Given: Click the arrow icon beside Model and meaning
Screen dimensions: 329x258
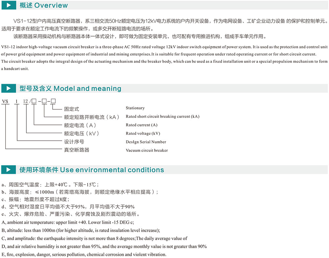Looking at the screenshot, I should pyautogui.click(x=9, y=88).
